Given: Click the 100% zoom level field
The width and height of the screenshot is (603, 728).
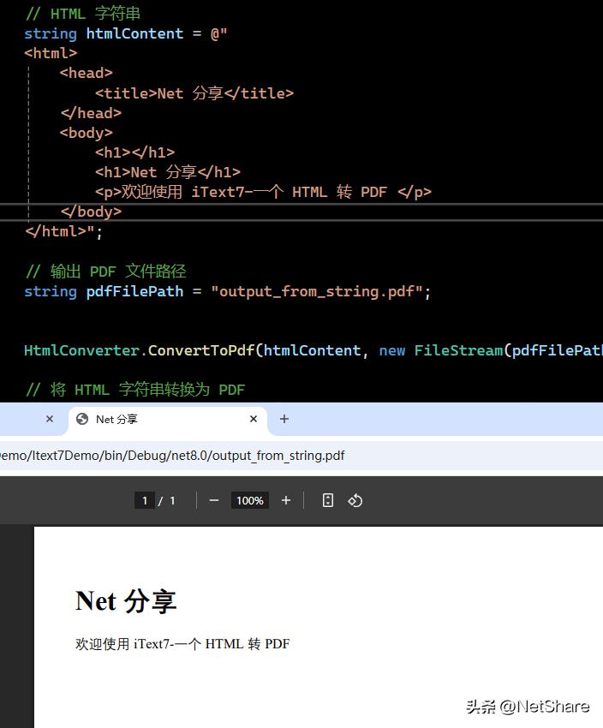Looking at the screenshot, I should coord(250,500).
